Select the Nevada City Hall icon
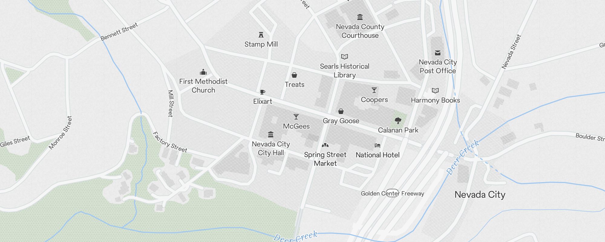The width and height of the screenshot is (605, 242). pos(271,135)
